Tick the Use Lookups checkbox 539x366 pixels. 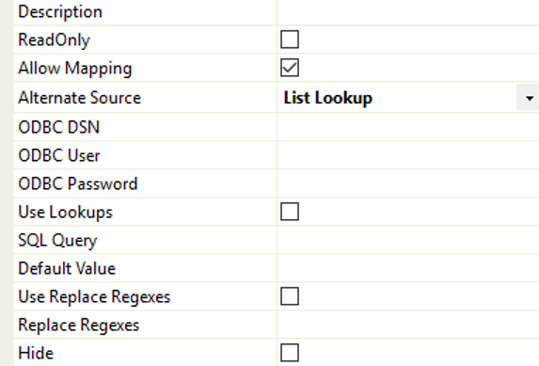pyautogui.click(x=290, y=211)
